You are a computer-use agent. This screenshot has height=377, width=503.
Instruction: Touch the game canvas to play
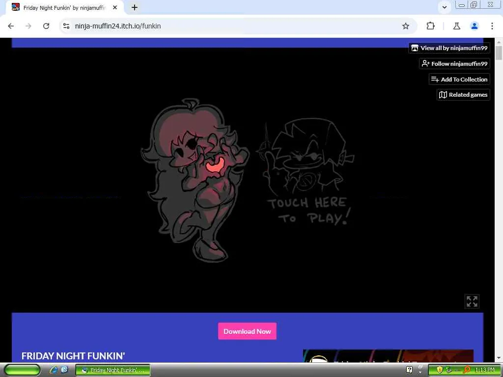tap(248, 180)
